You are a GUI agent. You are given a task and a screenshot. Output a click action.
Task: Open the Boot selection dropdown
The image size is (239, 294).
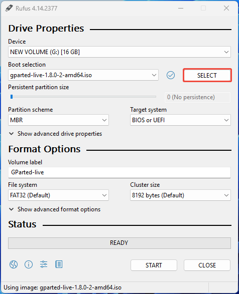[x=83, y=75]
